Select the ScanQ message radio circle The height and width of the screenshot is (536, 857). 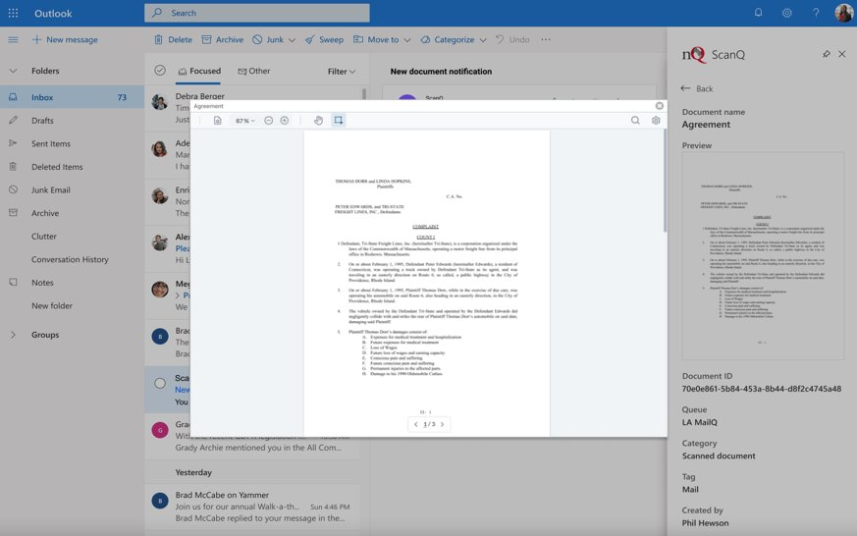160,384
